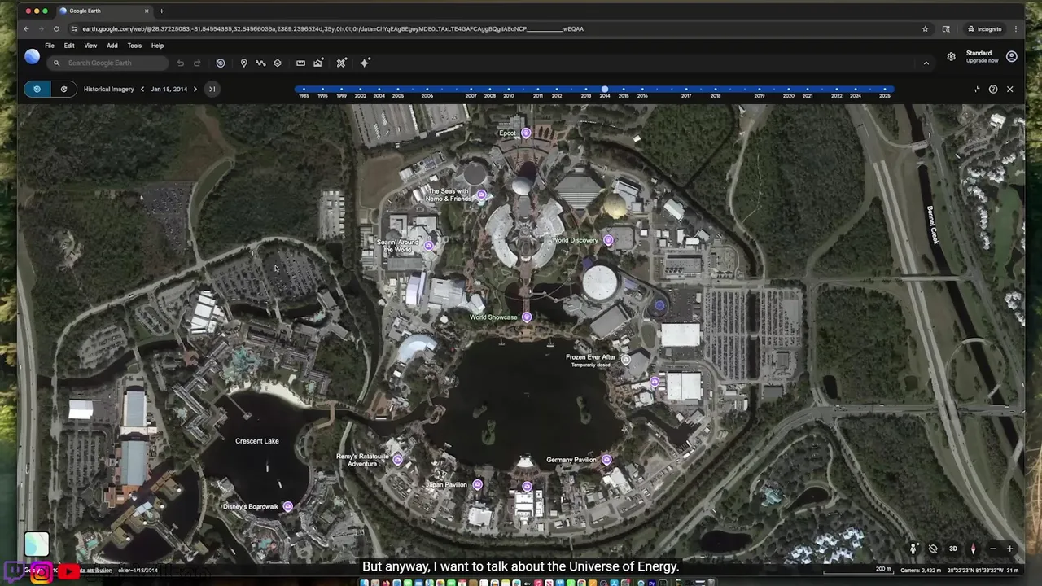Image resolution: width=1042 pixels, height=586 pixels.
Task: Open the account profile icon
Action: tap(1011, 56)
